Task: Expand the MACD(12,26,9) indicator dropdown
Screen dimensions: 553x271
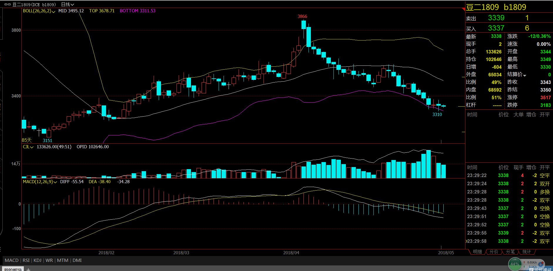Action: coord(55,182)
